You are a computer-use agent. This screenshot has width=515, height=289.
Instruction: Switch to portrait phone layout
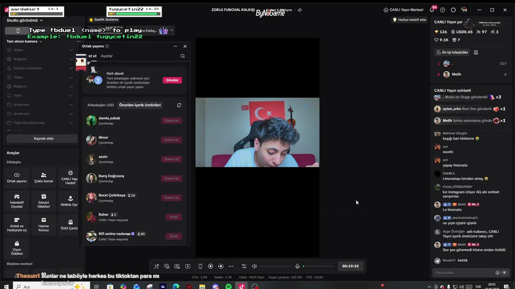(200, 266)
